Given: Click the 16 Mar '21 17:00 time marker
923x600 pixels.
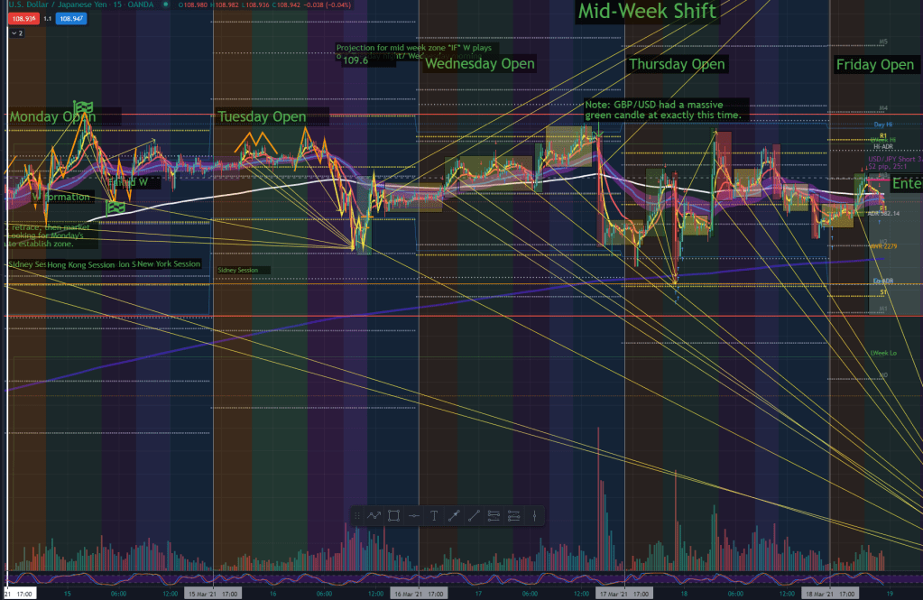Looking at the screenshot, I should tap(418, 594).
